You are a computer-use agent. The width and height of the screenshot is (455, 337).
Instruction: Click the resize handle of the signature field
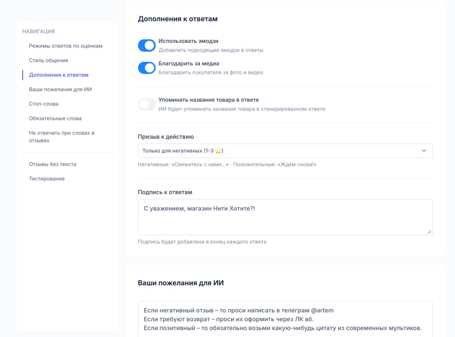(x=429, y=232)
